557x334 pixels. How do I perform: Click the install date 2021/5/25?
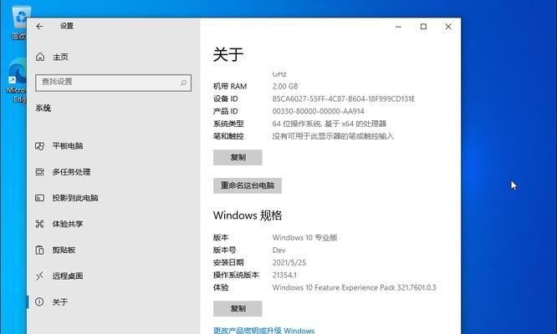point(289,263)
